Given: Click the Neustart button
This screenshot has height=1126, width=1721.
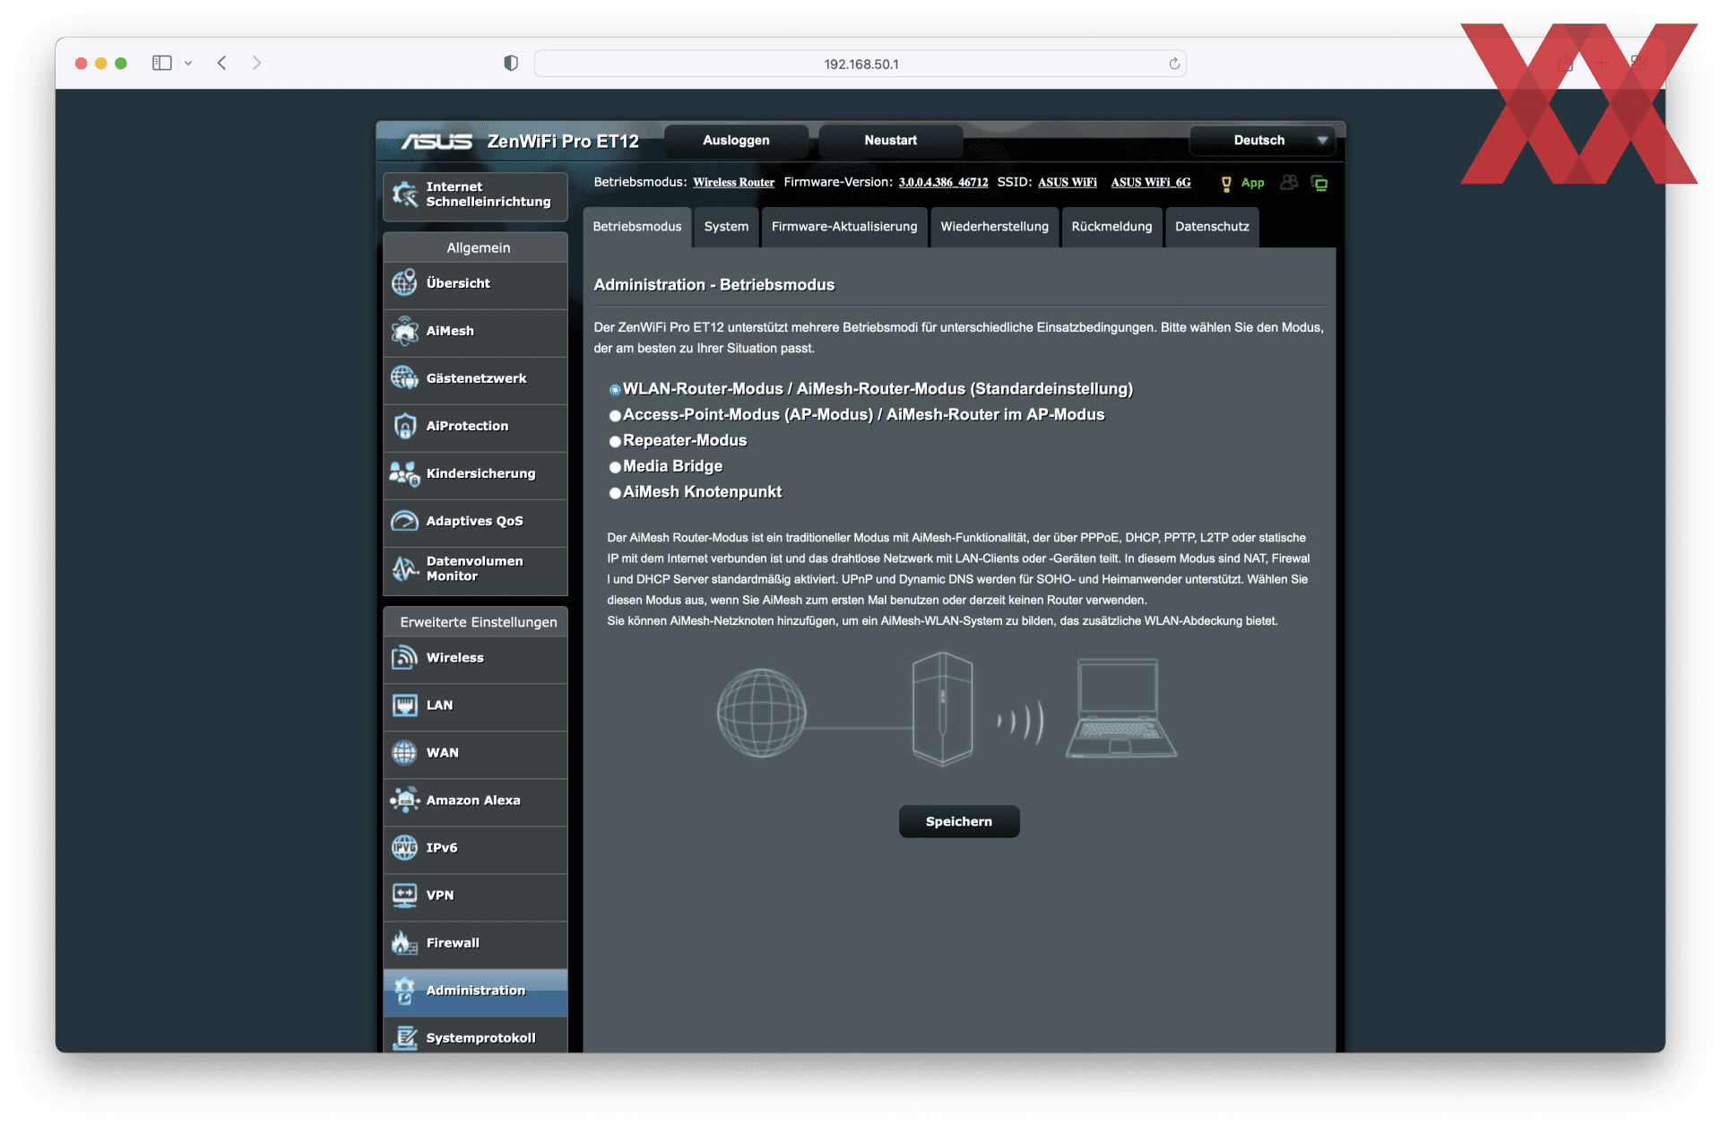Looking at the screenshot, I should [x=890, y=141].
